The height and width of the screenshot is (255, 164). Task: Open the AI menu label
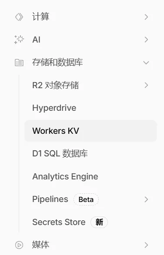click(x=36, y=40)
